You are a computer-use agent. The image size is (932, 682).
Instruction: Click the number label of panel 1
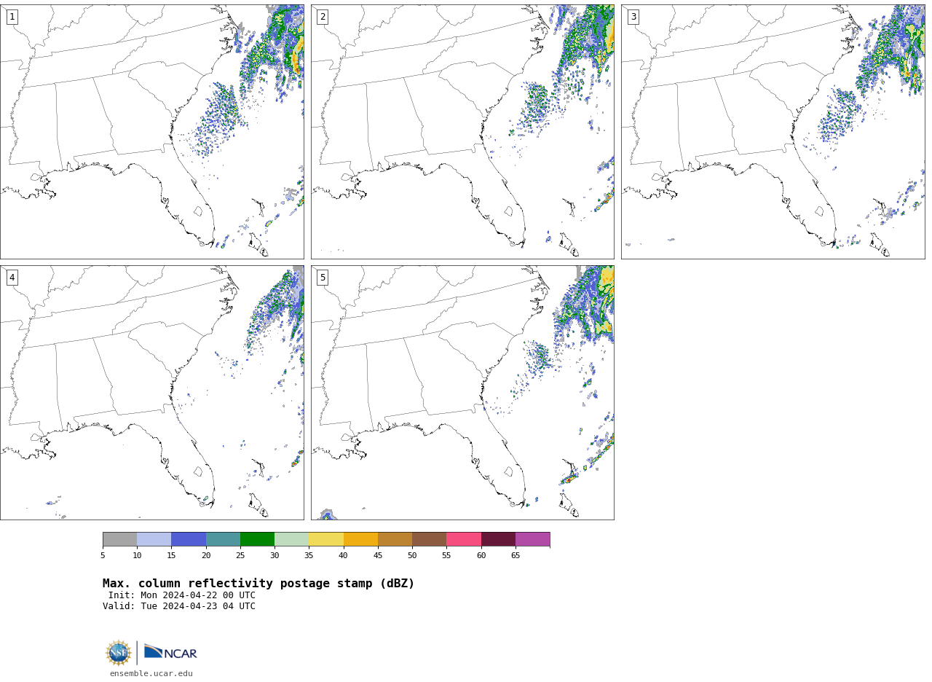pos(12,17)
